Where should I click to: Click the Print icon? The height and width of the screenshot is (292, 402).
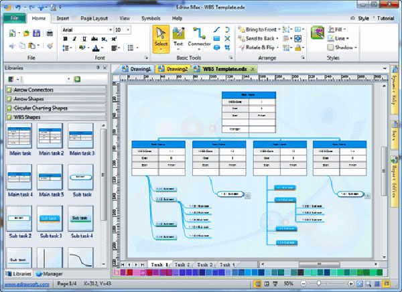pos(50,33)
